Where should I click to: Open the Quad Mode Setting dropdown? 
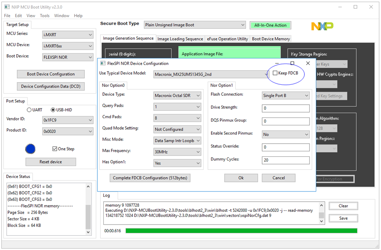tap(177, 129)
